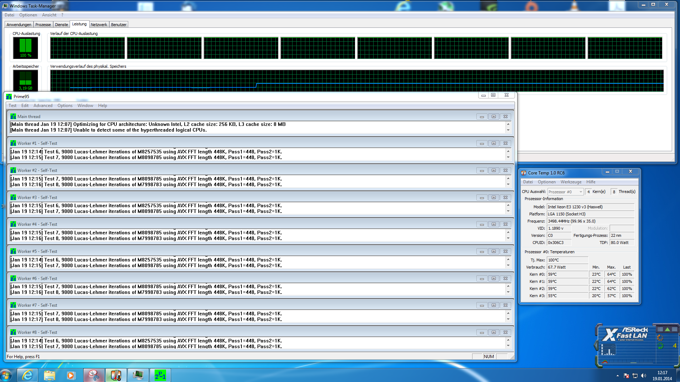Click scroll down arrow in Worker #5 log
Viewport: 680px width, 382px height.
pyautogui.click(x=508, y=265)
